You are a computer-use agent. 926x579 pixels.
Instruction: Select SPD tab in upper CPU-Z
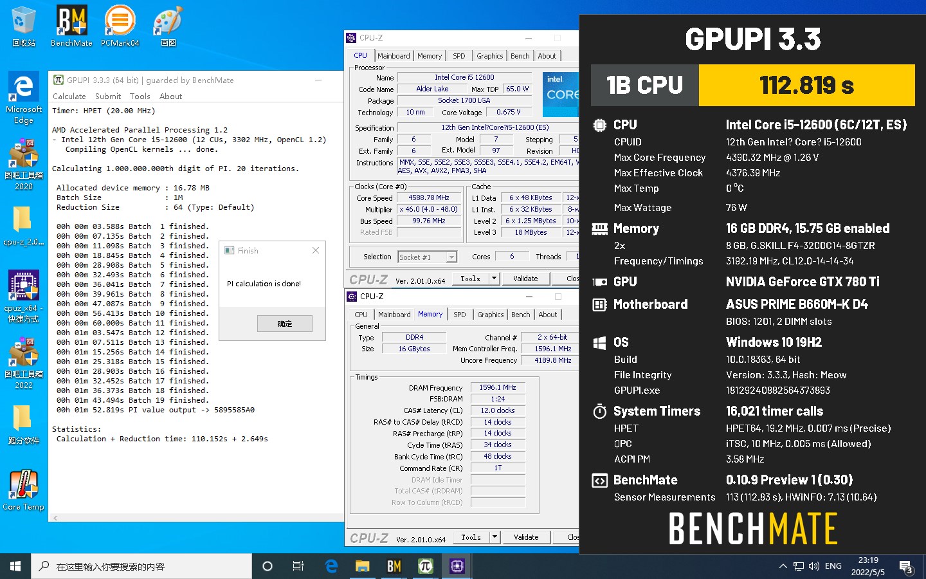[x=459, y=56]
